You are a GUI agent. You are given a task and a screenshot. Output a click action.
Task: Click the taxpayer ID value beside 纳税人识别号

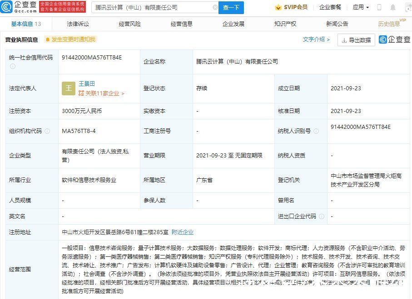click(361, 127)
